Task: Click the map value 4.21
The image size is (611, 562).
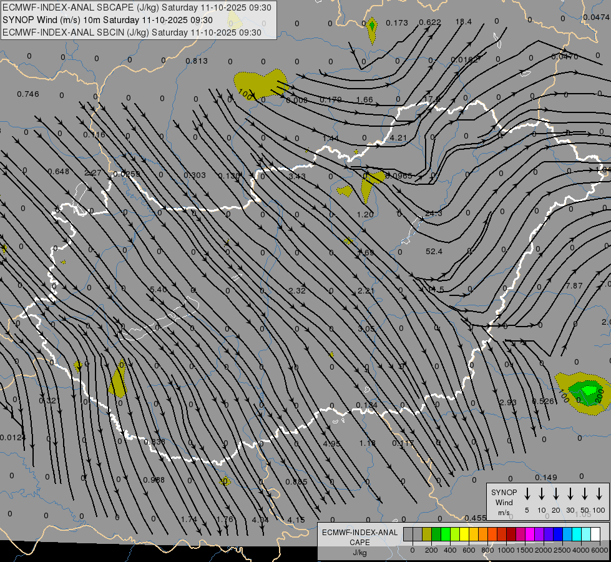Action: click(x=398, y=137)
